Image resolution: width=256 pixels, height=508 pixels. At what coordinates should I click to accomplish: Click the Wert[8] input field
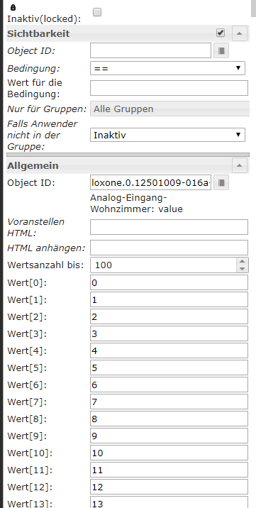[169, 419]
